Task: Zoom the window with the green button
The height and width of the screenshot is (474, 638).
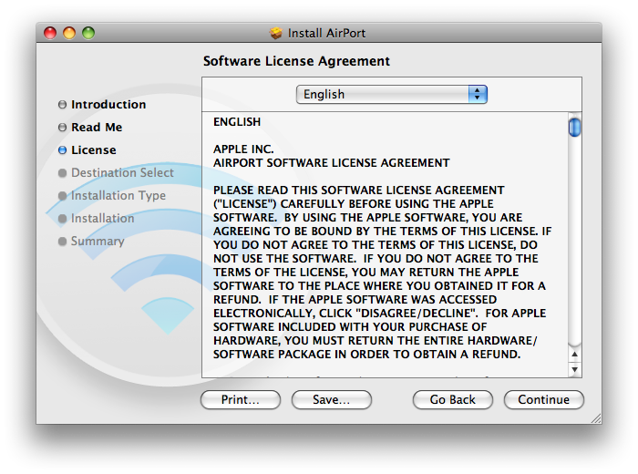Action: pos(88,33)
